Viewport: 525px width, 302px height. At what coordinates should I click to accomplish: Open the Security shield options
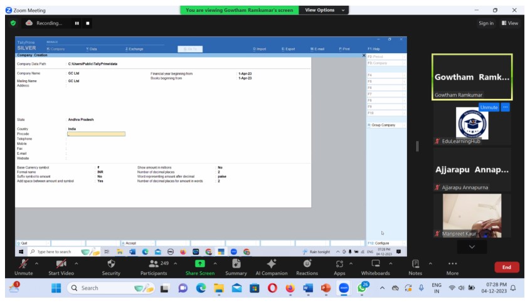click(x=111, y=265)
